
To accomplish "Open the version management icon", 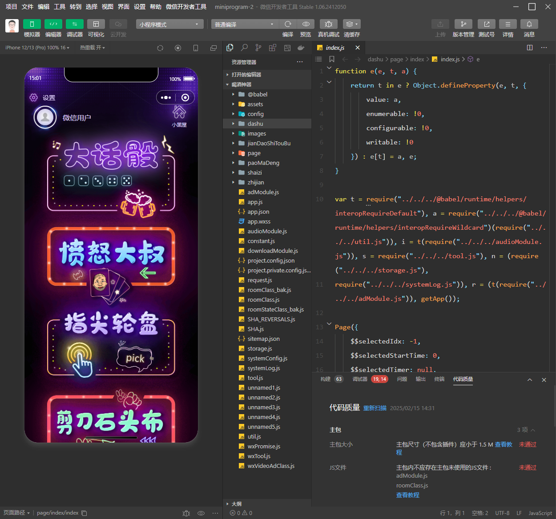I will (463, 24).
